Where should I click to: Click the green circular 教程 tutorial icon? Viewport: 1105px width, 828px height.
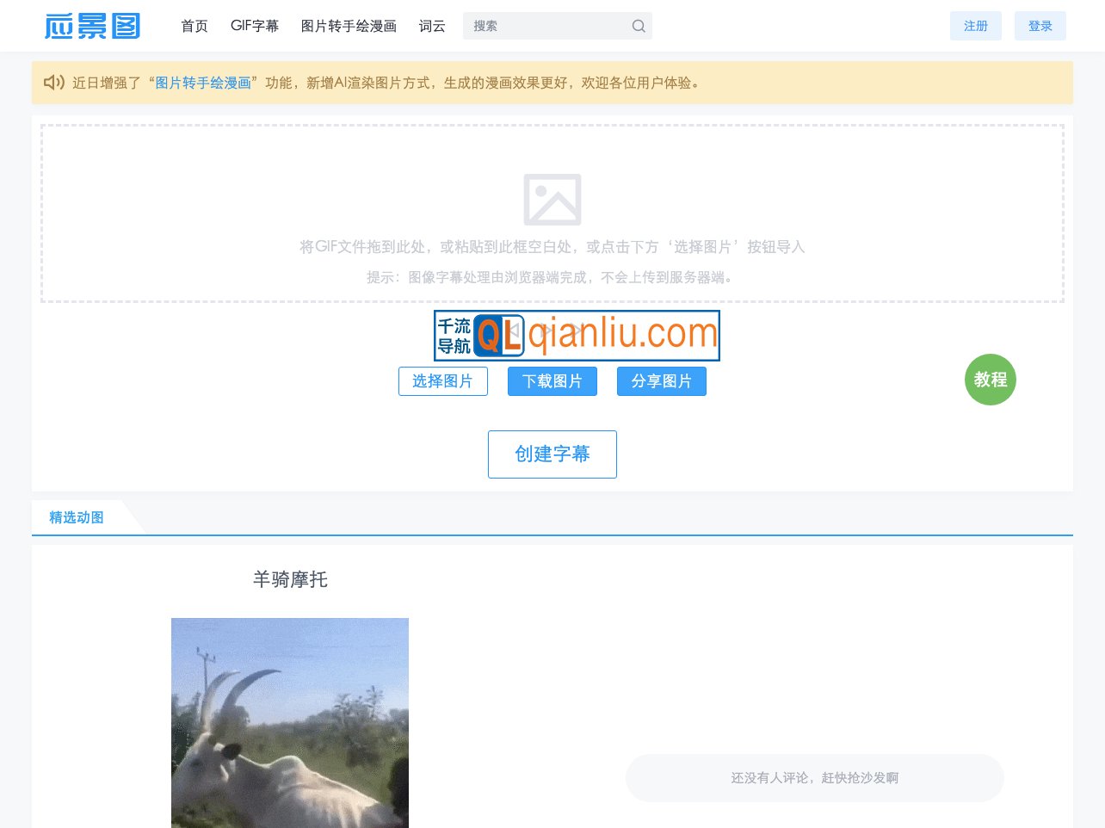991,380
